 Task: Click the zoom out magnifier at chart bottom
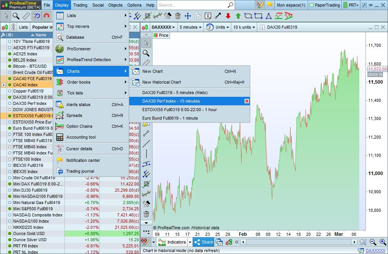coord(373,242)
